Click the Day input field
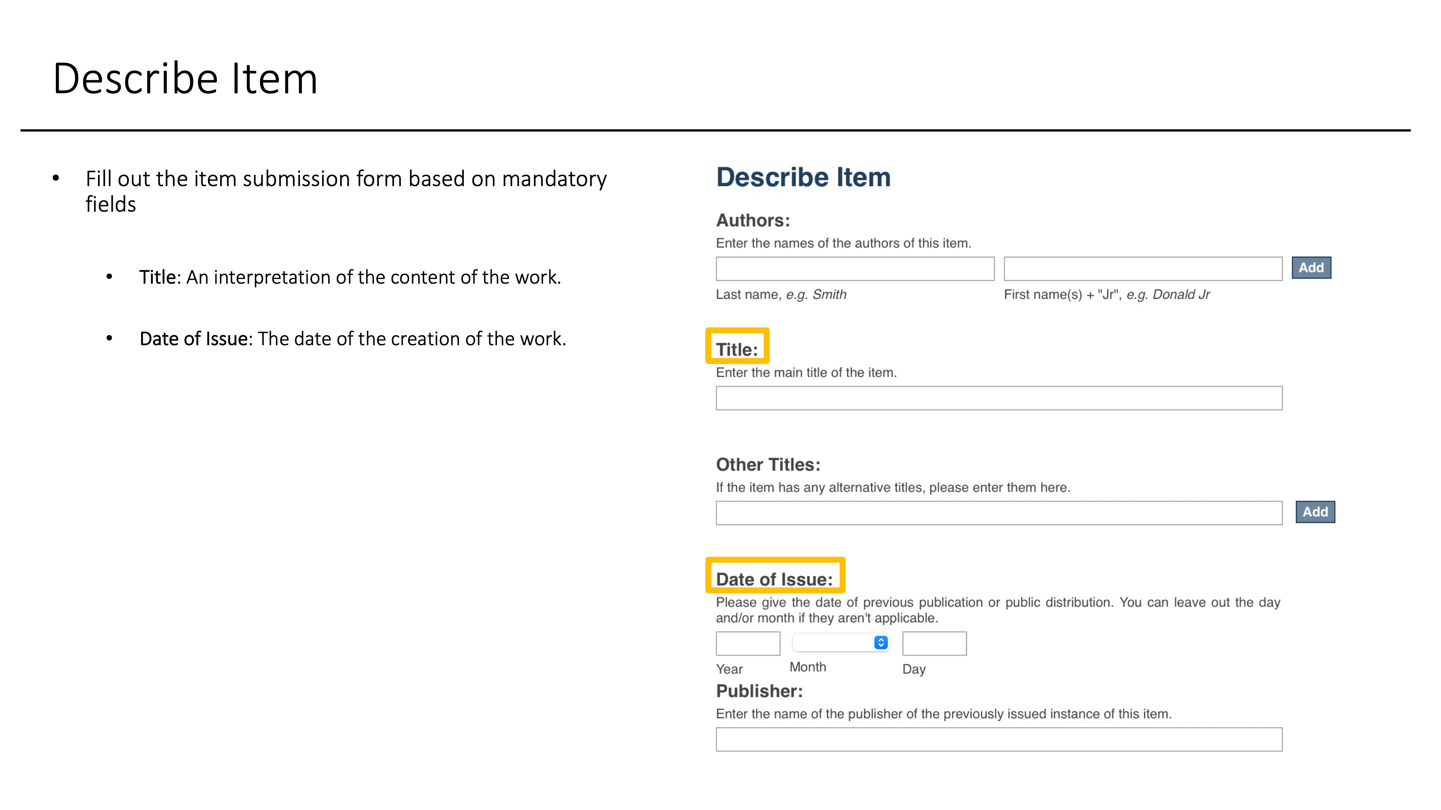This screenshot has width=1441, height=810. coord(934,643)
